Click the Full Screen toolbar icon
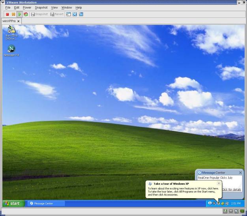This screenshot has height=216, width=247. [x=75, y=14]
